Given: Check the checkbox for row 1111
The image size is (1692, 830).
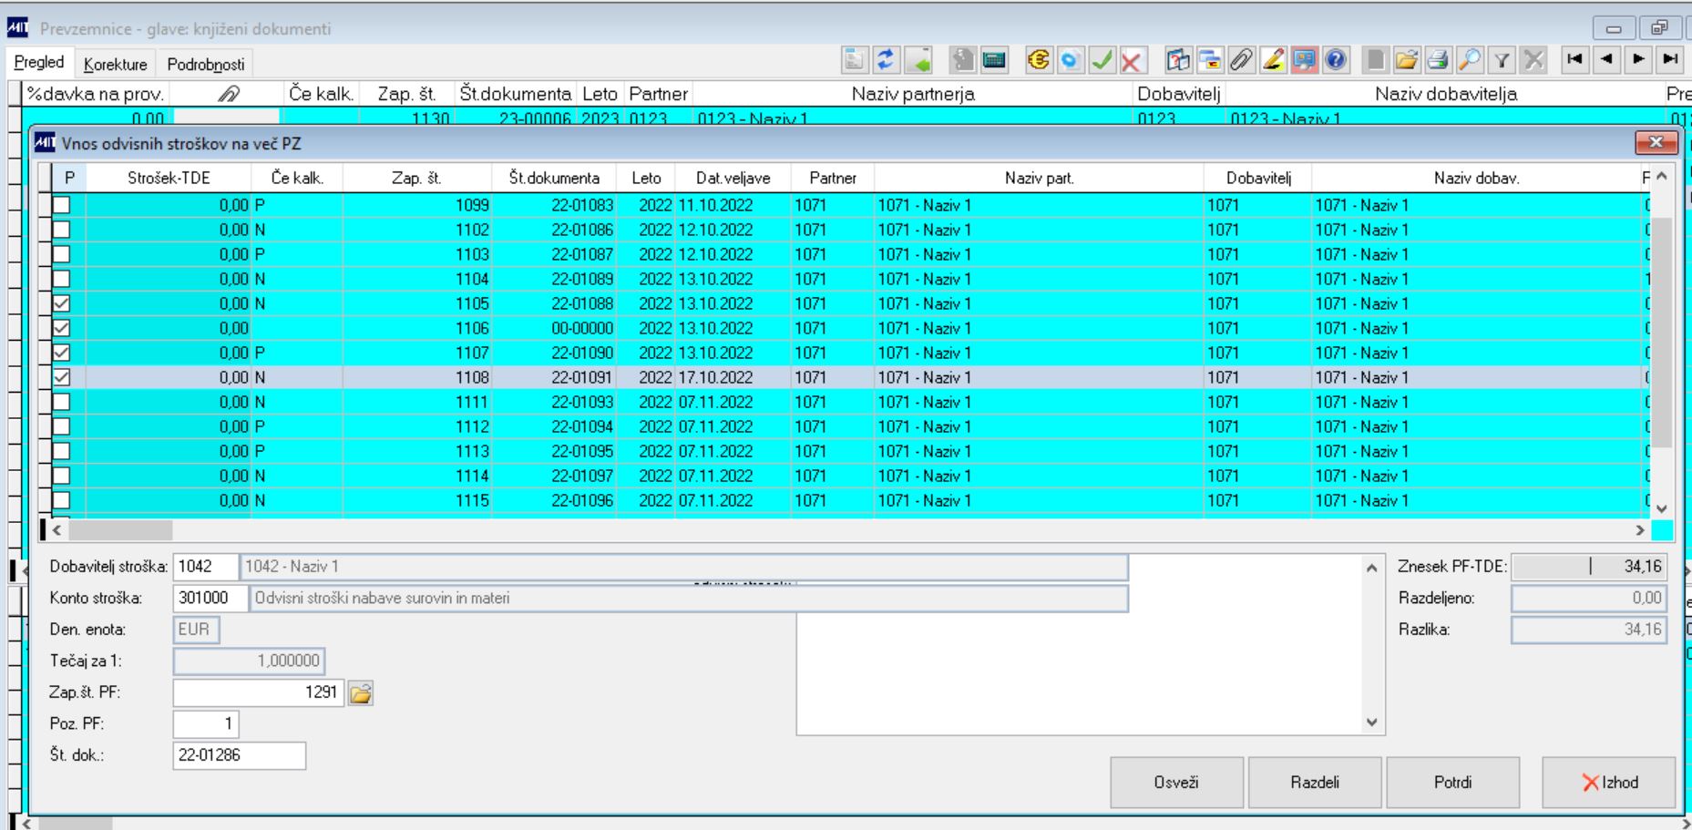Looking at the screenshot, I should pyautogui.click(x=61, y=402).
